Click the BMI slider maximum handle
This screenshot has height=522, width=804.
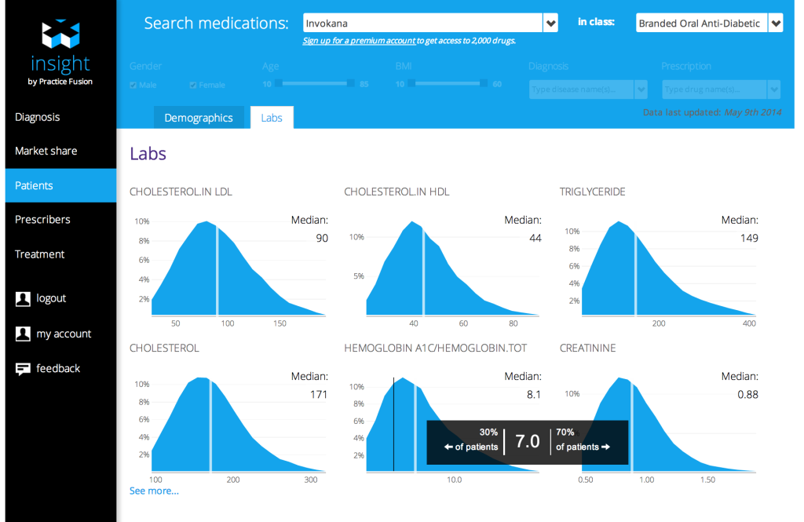pos(484,83)
